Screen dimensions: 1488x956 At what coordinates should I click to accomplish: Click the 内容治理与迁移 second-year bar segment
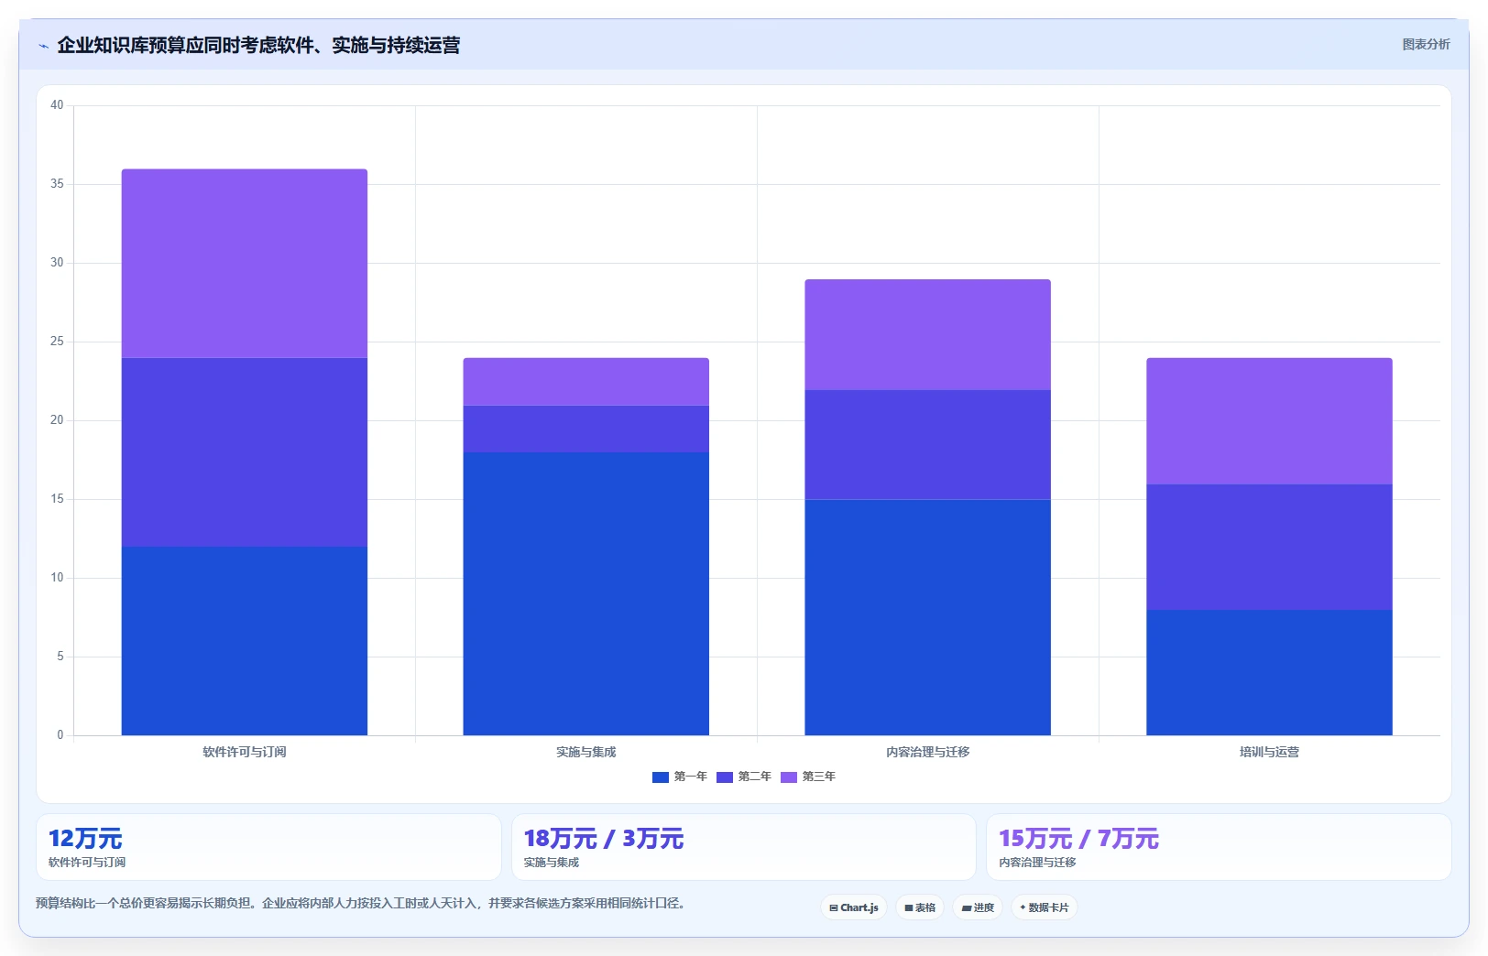point(928,444)
